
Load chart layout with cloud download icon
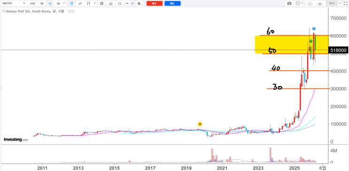[x=310, y=3]
